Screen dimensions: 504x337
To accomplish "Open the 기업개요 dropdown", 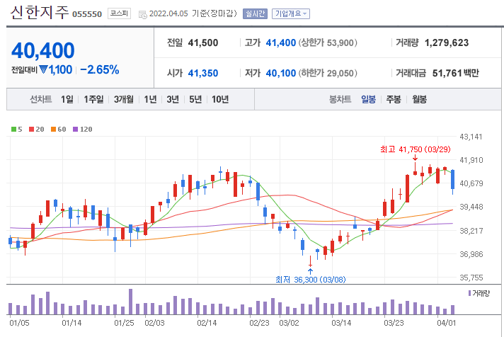I will click(x=291, y=14).
